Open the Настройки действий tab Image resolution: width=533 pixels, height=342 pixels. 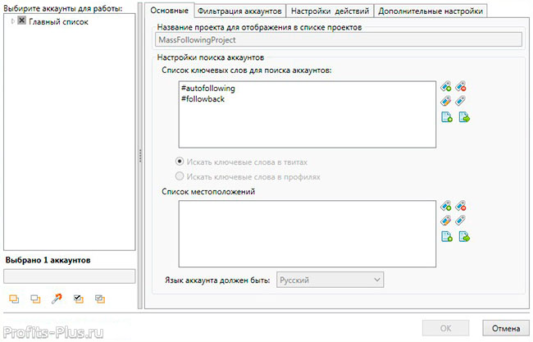pos(330,11)
